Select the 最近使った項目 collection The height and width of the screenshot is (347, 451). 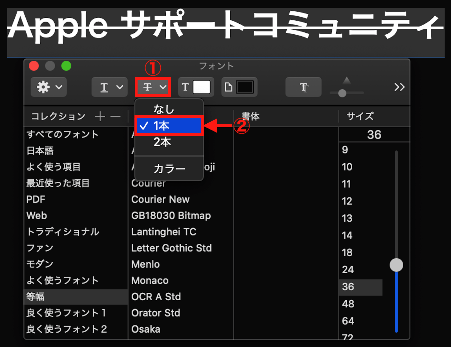pyautogui.click(x=76, y=183)
